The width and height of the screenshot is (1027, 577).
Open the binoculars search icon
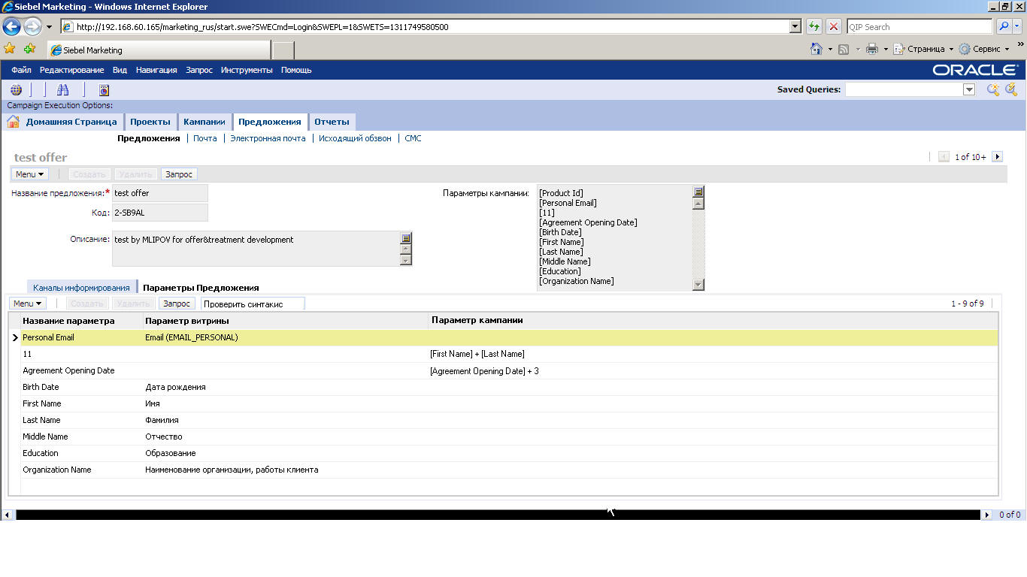(x=63, y=89)
